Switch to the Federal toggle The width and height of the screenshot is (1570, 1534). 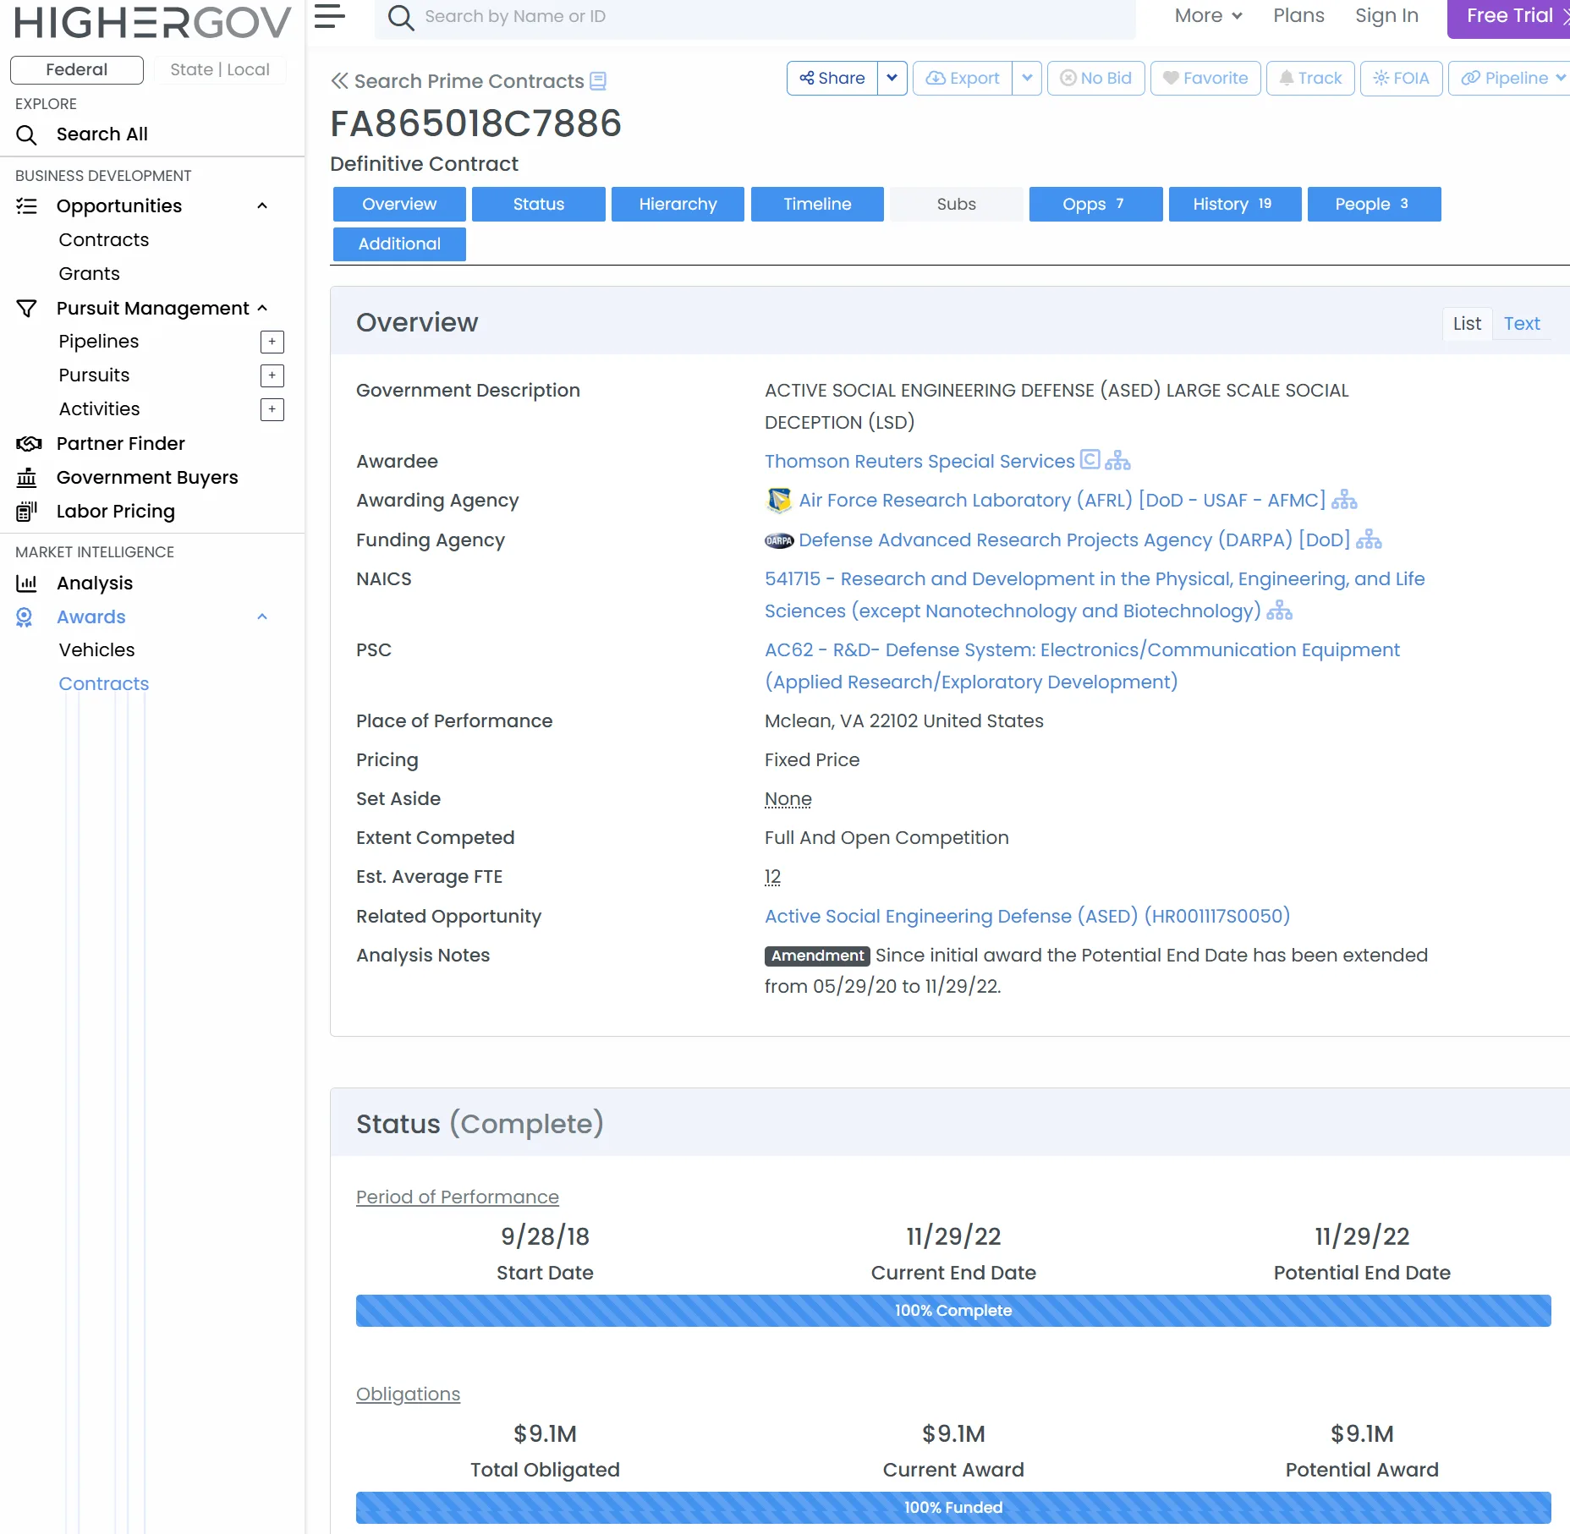point(77,70)
